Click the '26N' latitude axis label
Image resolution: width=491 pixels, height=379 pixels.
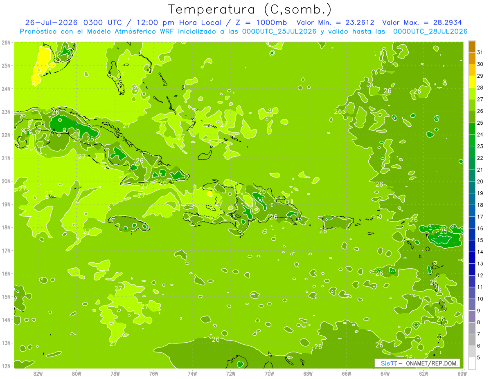tap(6, 43)
